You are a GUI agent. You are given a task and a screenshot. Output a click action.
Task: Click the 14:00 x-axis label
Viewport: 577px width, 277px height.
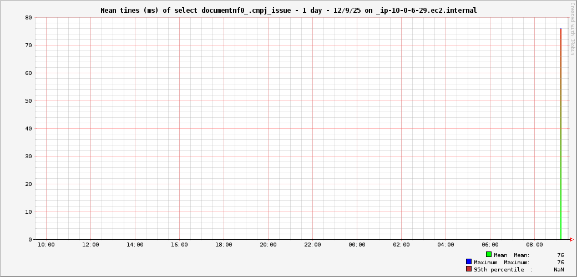(135, 245)
